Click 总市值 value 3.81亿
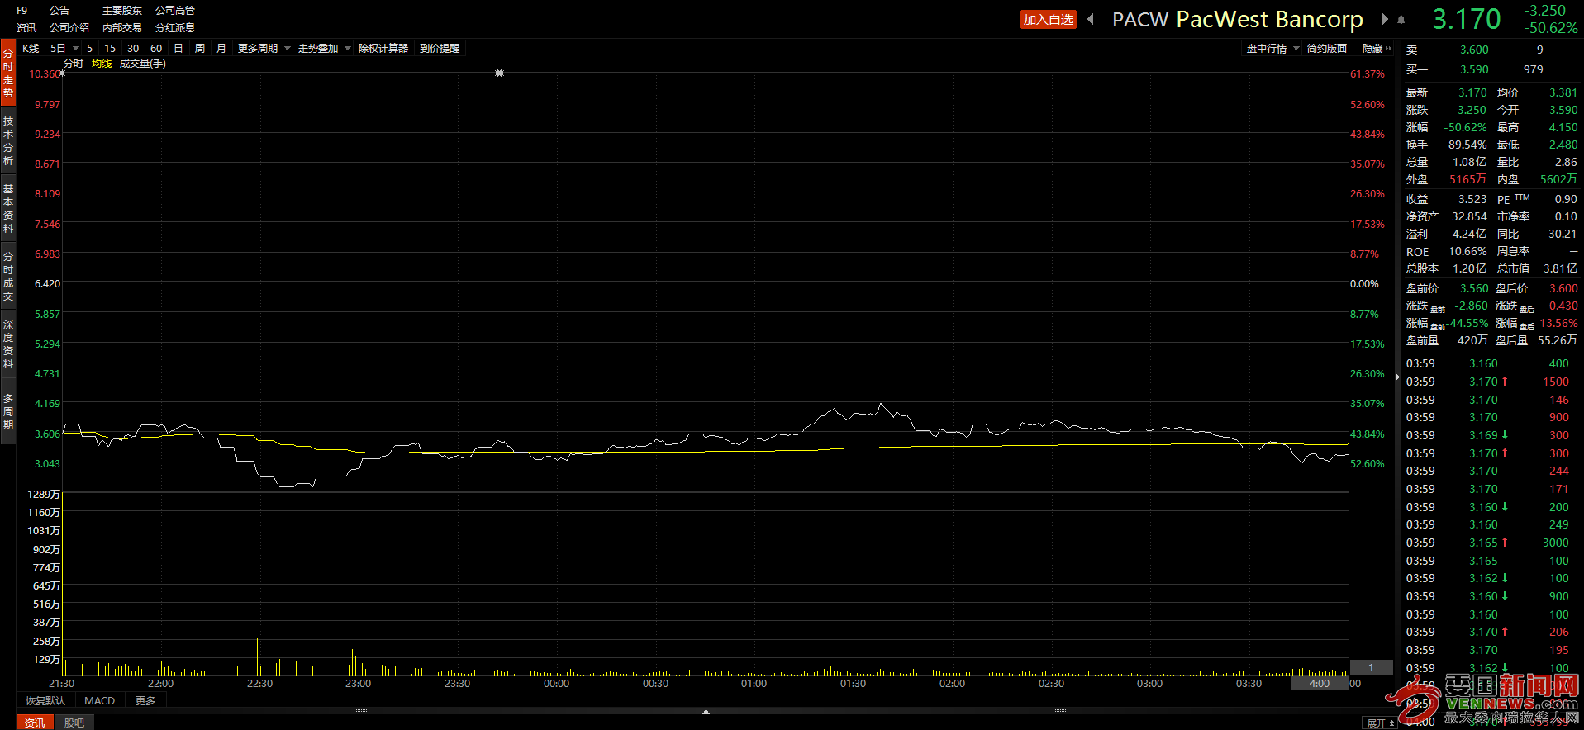Viewport: 1584px width, 730px height. (1561, 268)
